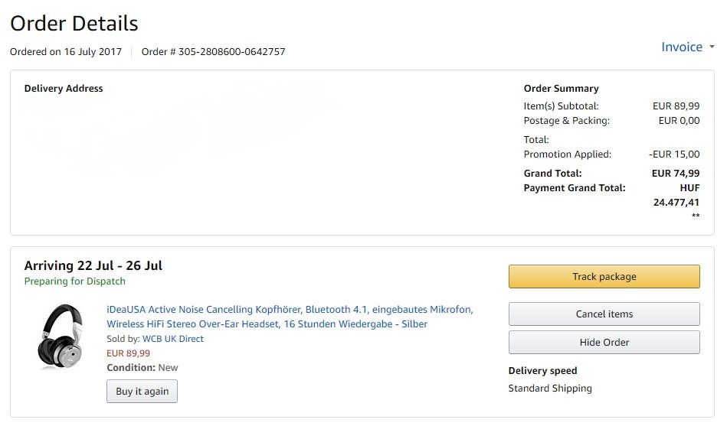Click the Standard Shipping delivery speed text
The width and height of the screenshot is (727, 426).
550,389
